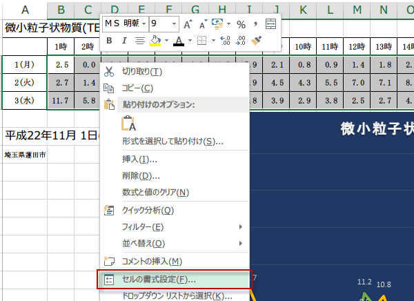Open the MS 明朝 font name dropdown
Viewport: 414px width, 301px height.
tap(144, 24)
